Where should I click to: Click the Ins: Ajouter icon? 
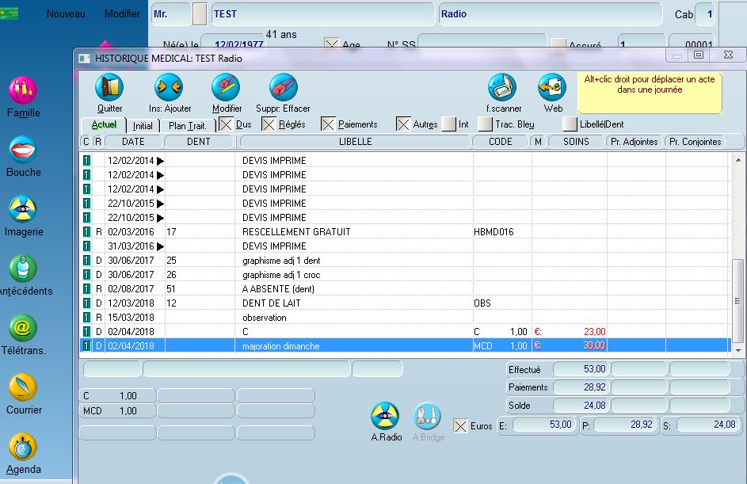click(x=170, y=87)
